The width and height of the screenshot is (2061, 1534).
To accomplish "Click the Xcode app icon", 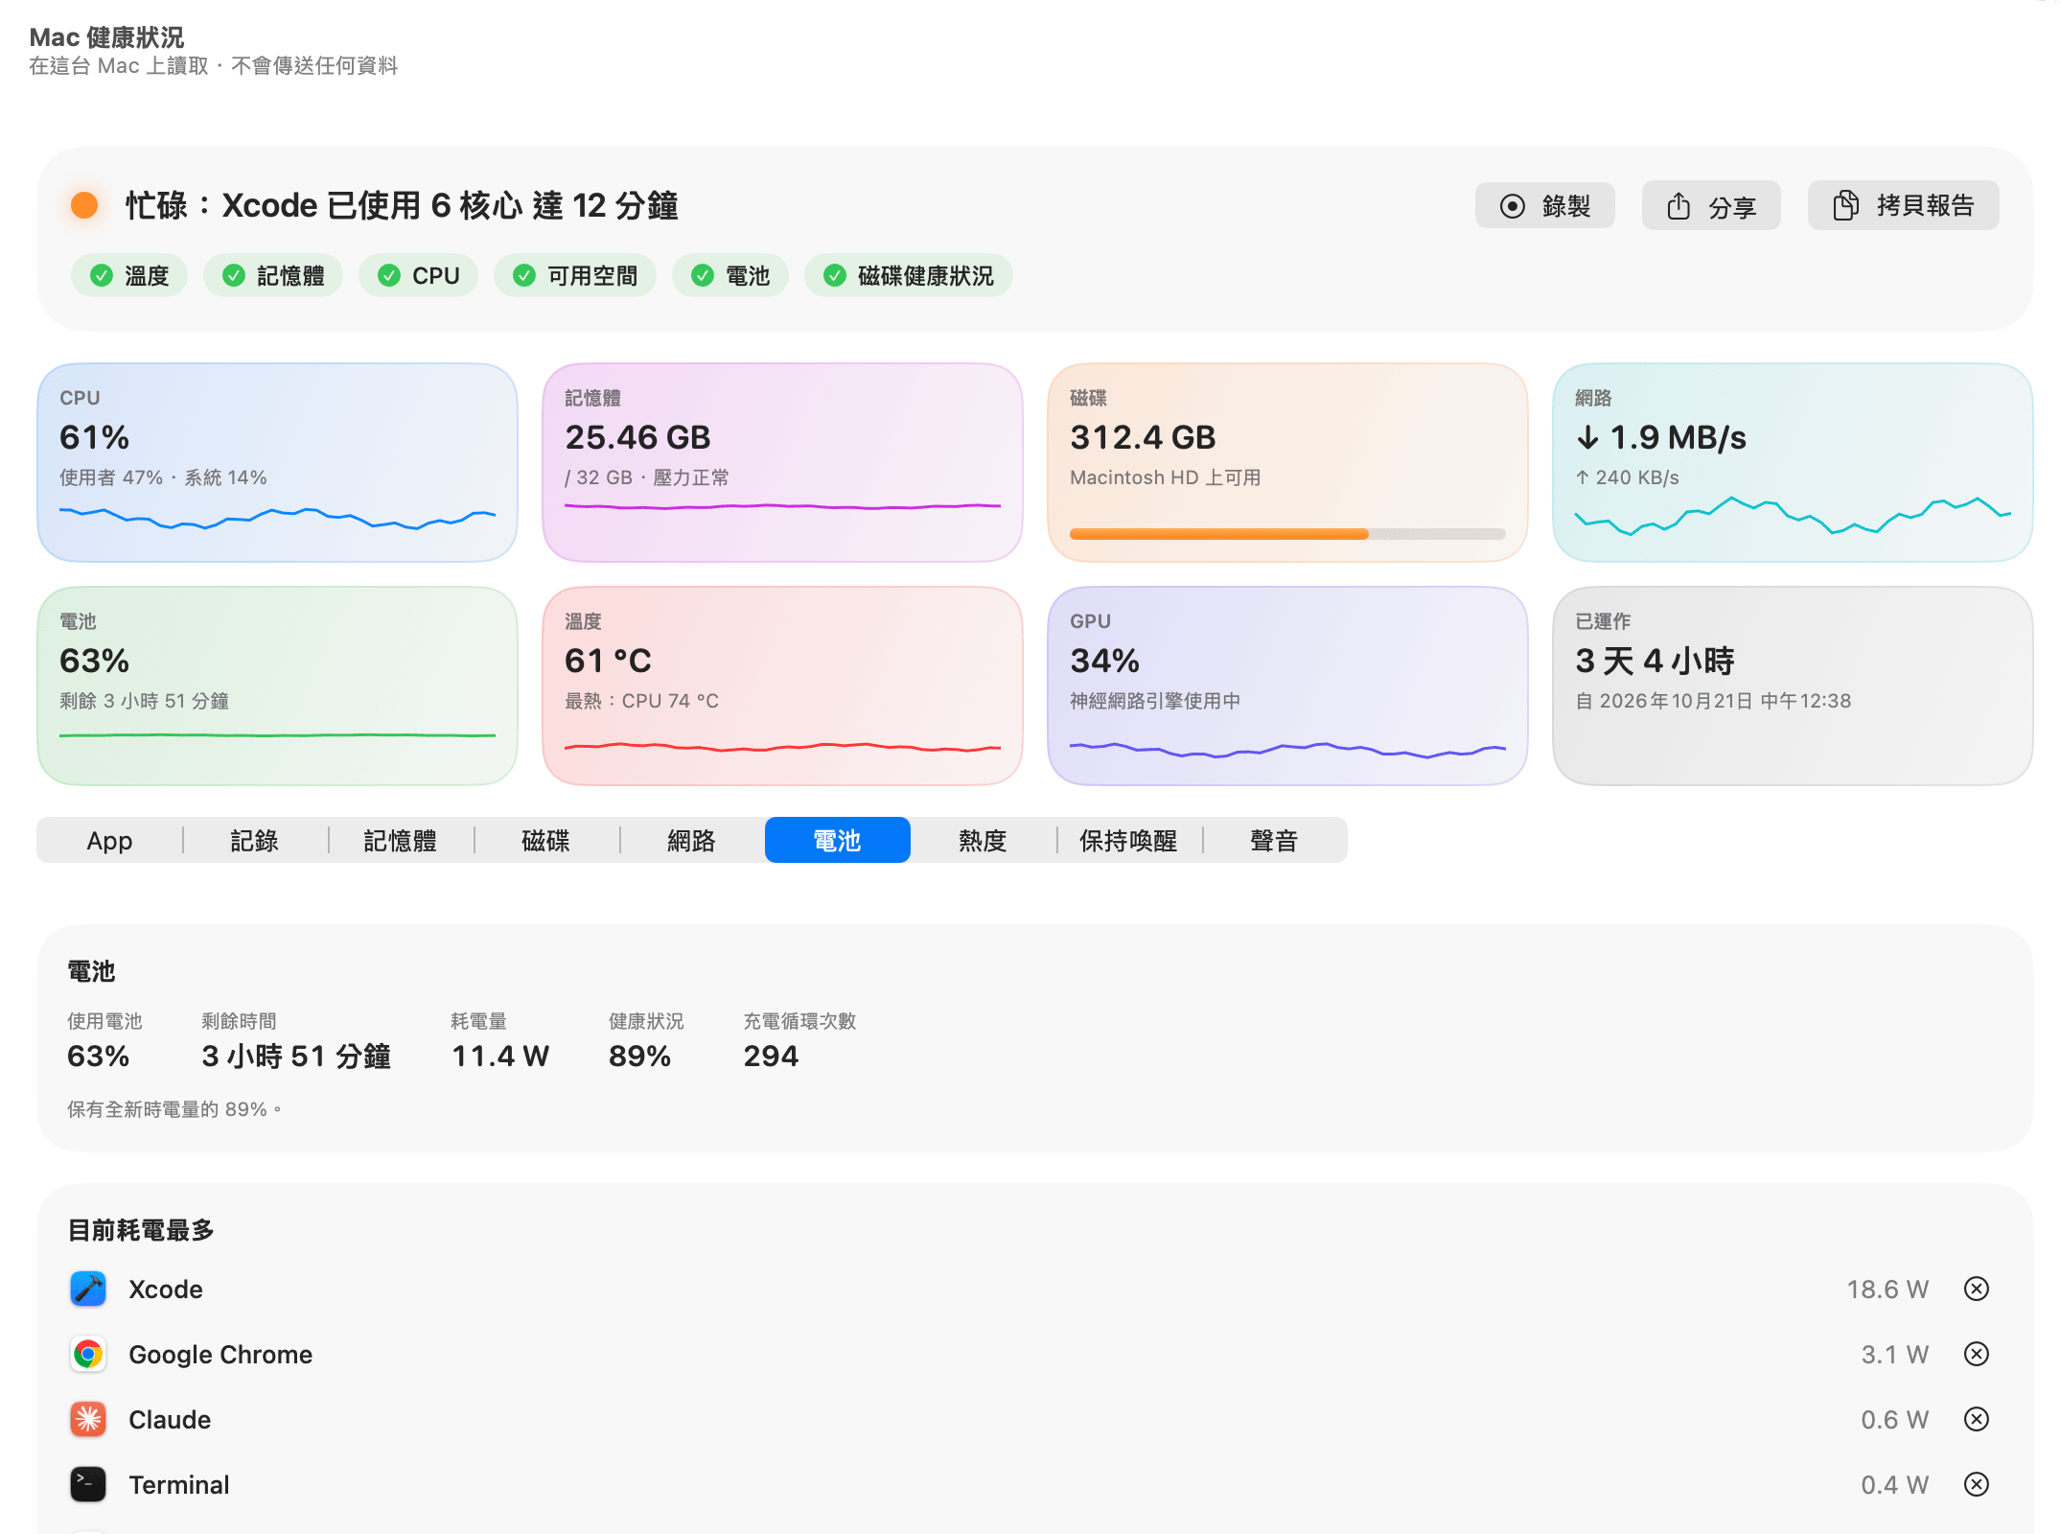I will (x=88, y=1289).
